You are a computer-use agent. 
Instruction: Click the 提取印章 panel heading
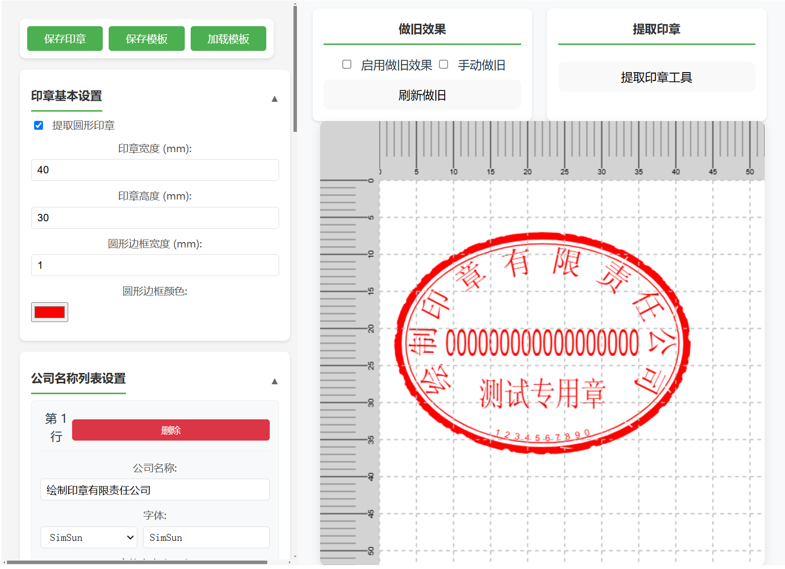tap(657, 29)
